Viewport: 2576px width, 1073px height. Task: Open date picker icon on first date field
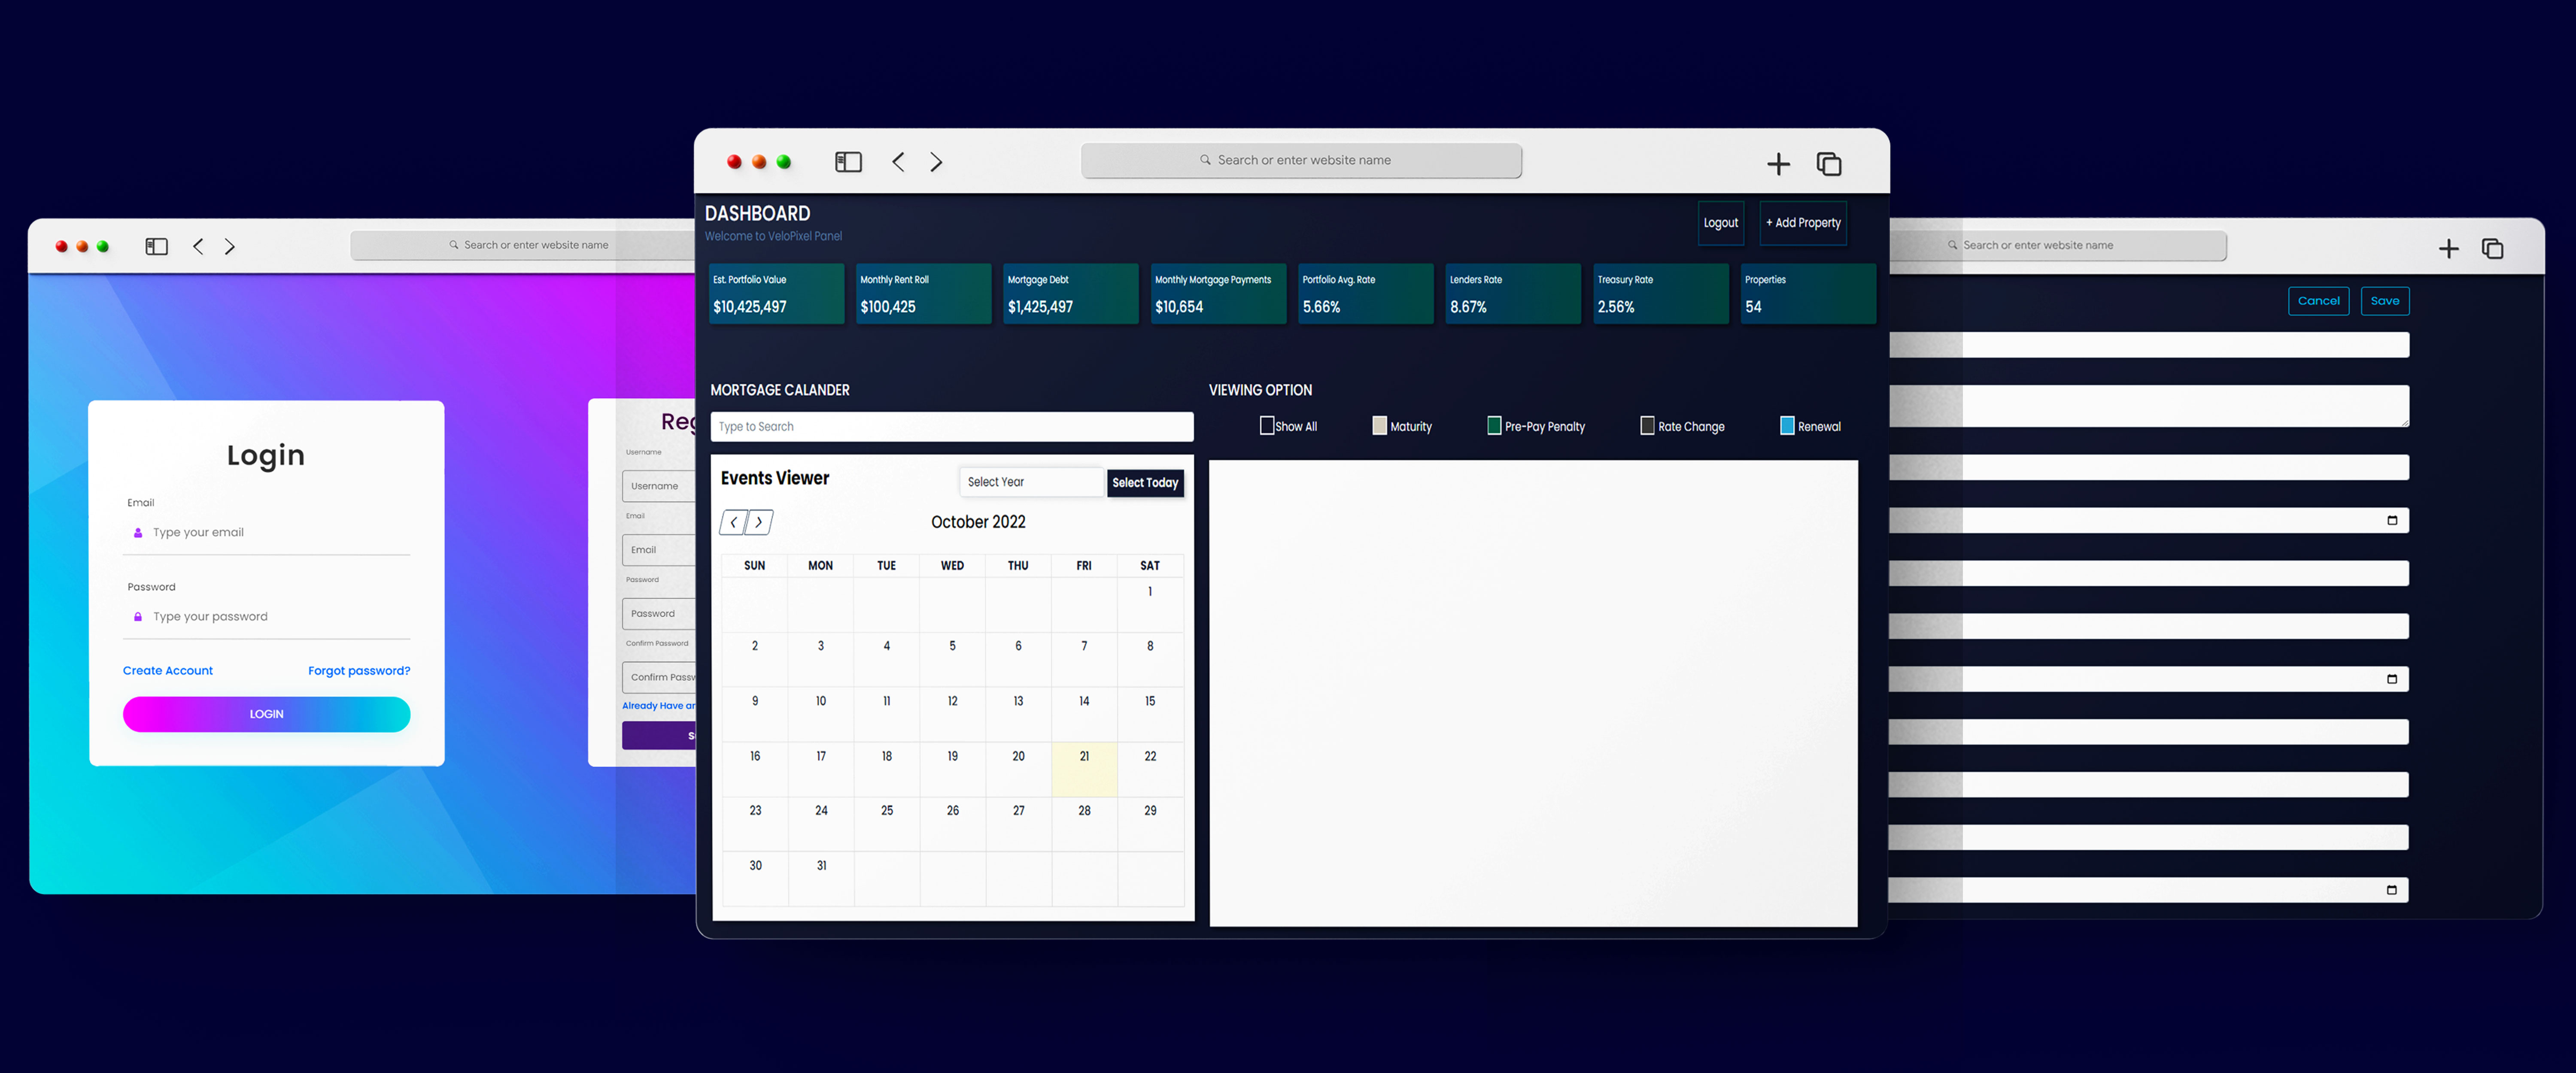[2392, 520]
